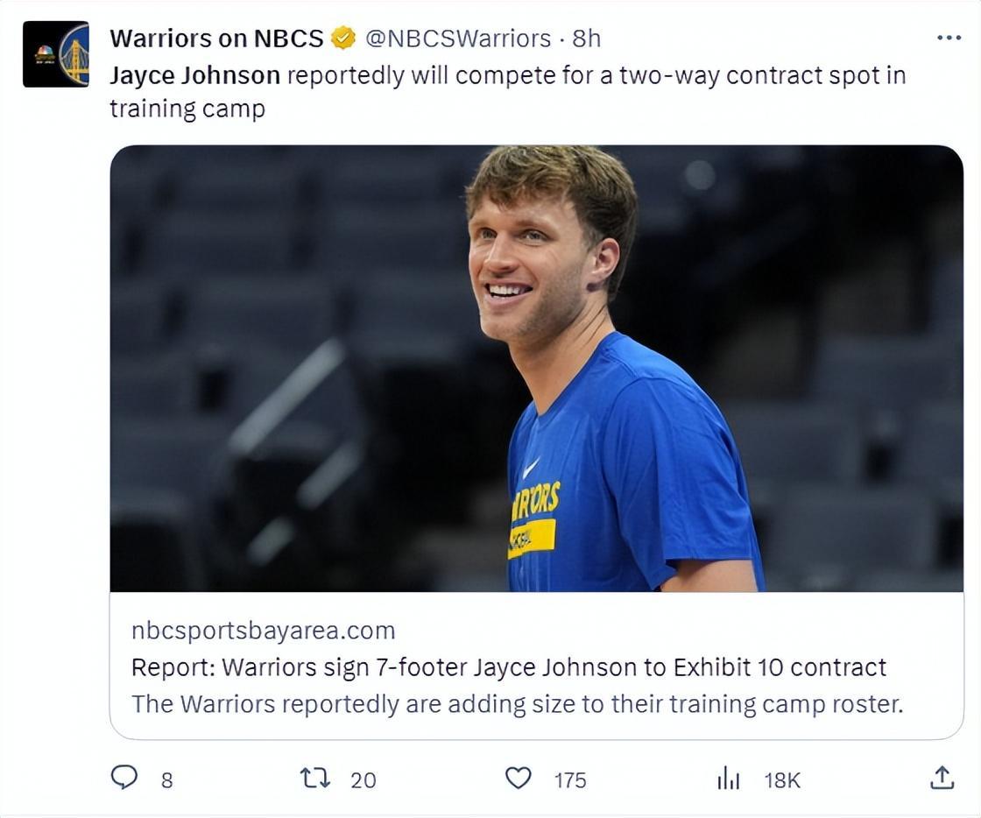Repost the tweet with the retweet icon
This screenshot has height=818, width=981.
tap(314, 778)
